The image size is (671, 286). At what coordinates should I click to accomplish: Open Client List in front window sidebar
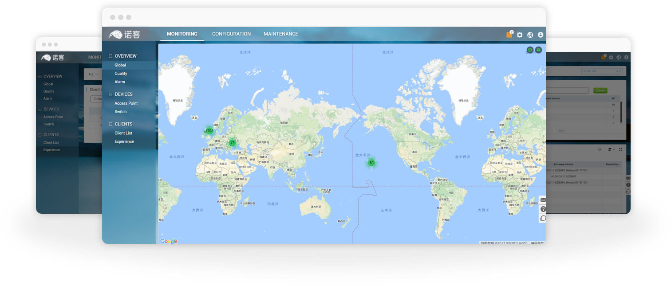point(123,133)
